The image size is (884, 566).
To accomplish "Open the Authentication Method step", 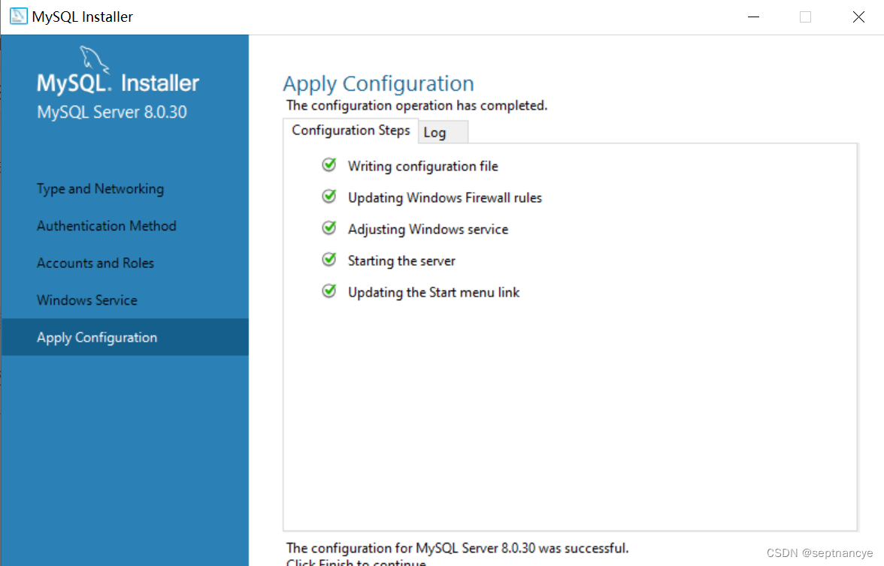I will 106,225.
